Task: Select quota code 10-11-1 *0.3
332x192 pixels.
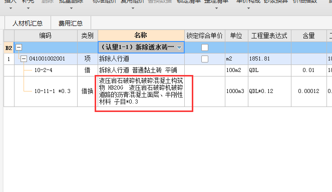Action: coord(52,91)
